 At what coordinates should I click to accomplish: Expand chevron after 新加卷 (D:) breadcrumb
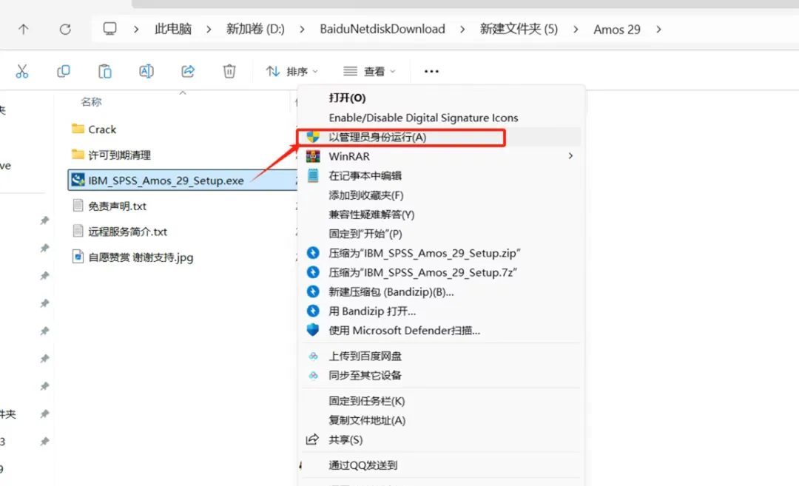(302, 30)
